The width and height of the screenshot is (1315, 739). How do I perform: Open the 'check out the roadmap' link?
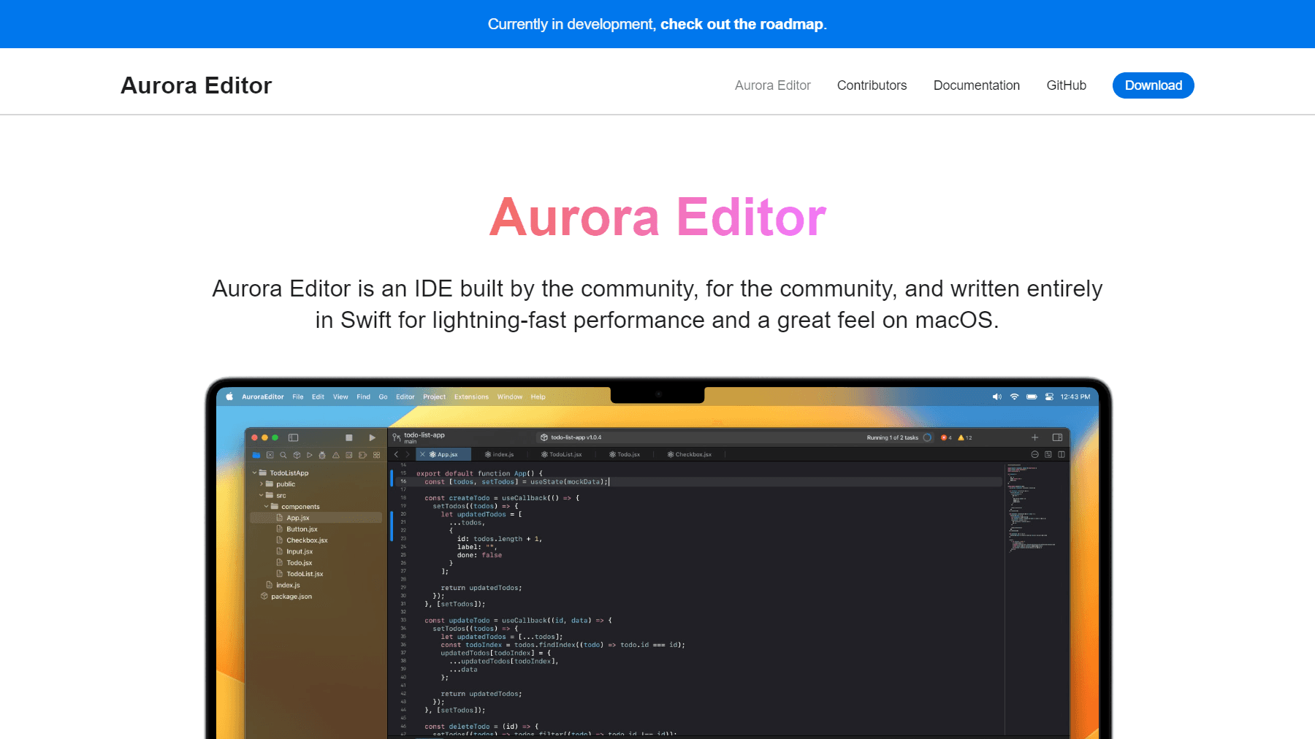742,24
